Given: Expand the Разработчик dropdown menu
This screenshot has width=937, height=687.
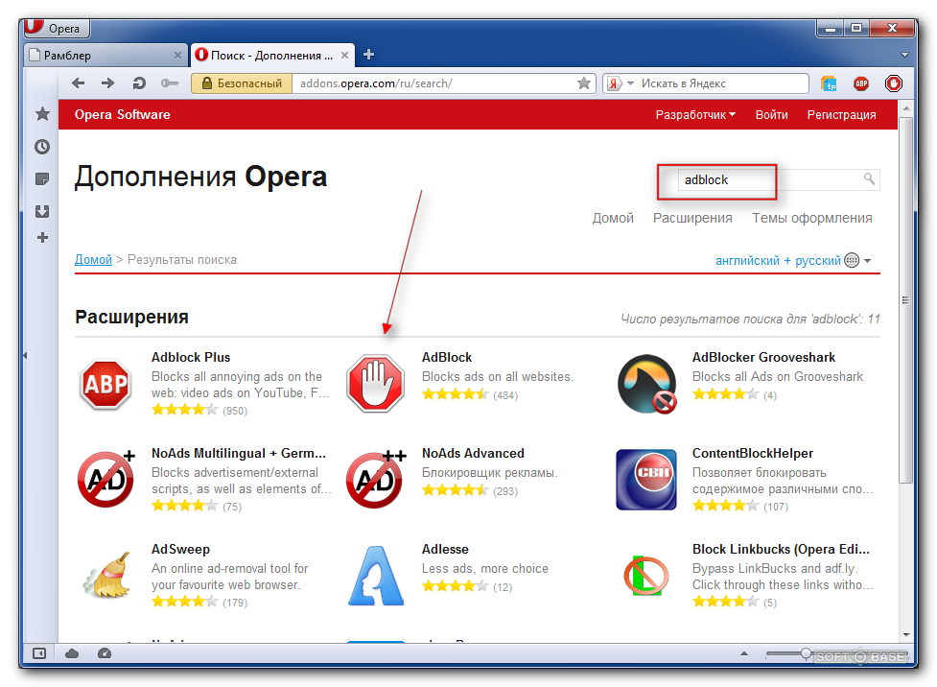Looking at the screenshot, I should tap(695, 115).
